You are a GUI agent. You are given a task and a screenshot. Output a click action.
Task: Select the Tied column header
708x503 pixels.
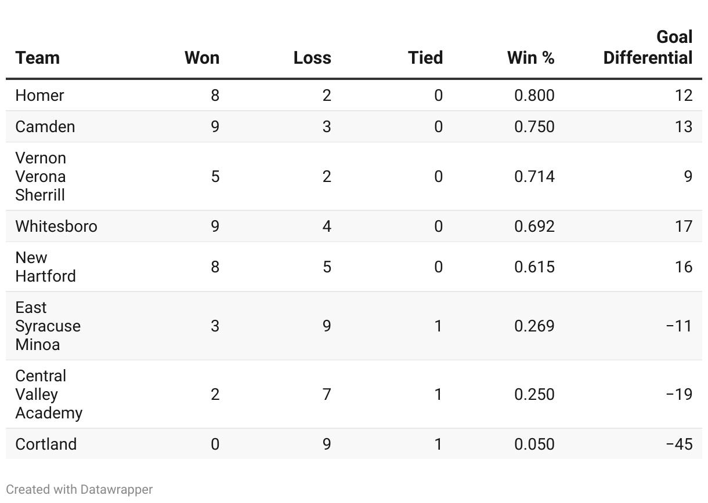(425, 58)
